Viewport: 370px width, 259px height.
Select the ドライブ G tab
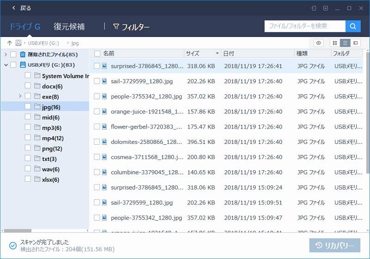coord(25,26)
